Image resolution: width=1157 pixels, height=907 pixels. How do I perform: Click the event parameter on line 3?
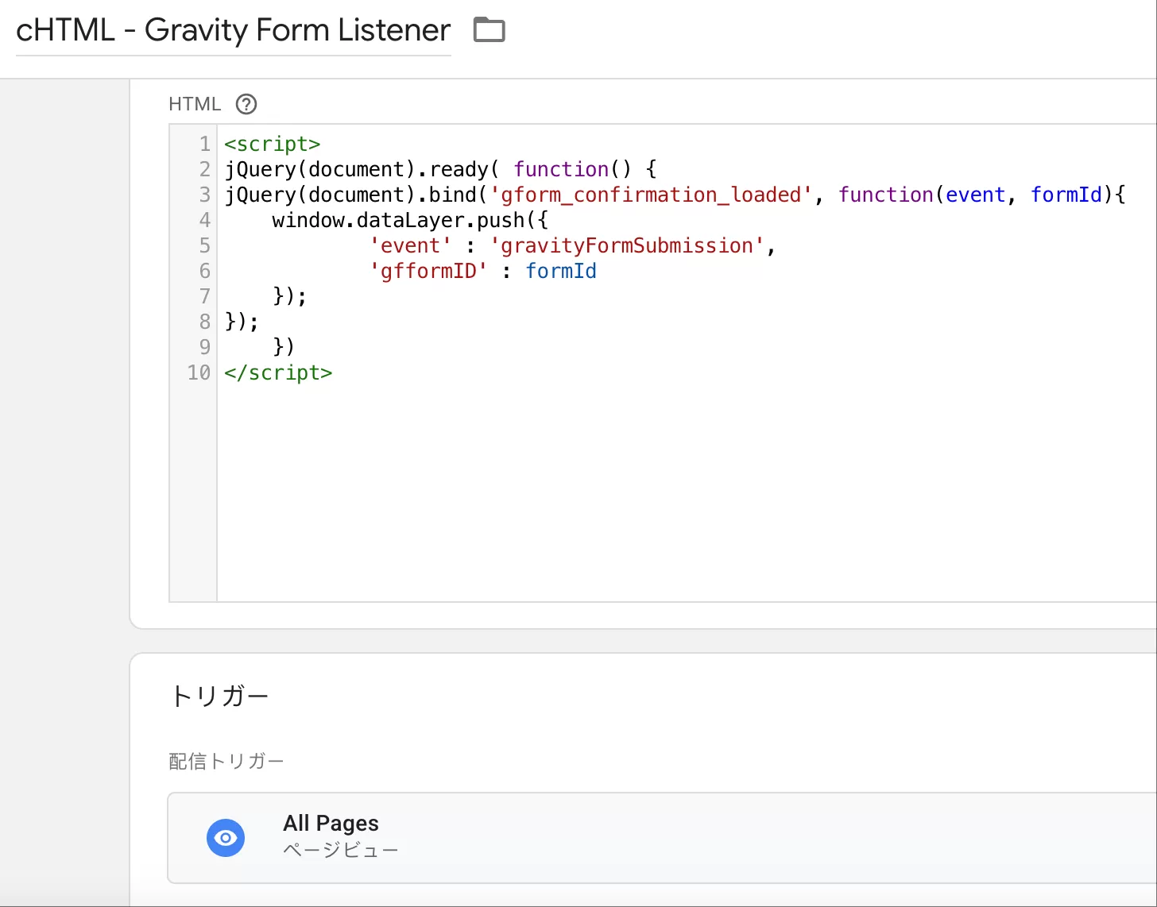(x=976, y=195)
